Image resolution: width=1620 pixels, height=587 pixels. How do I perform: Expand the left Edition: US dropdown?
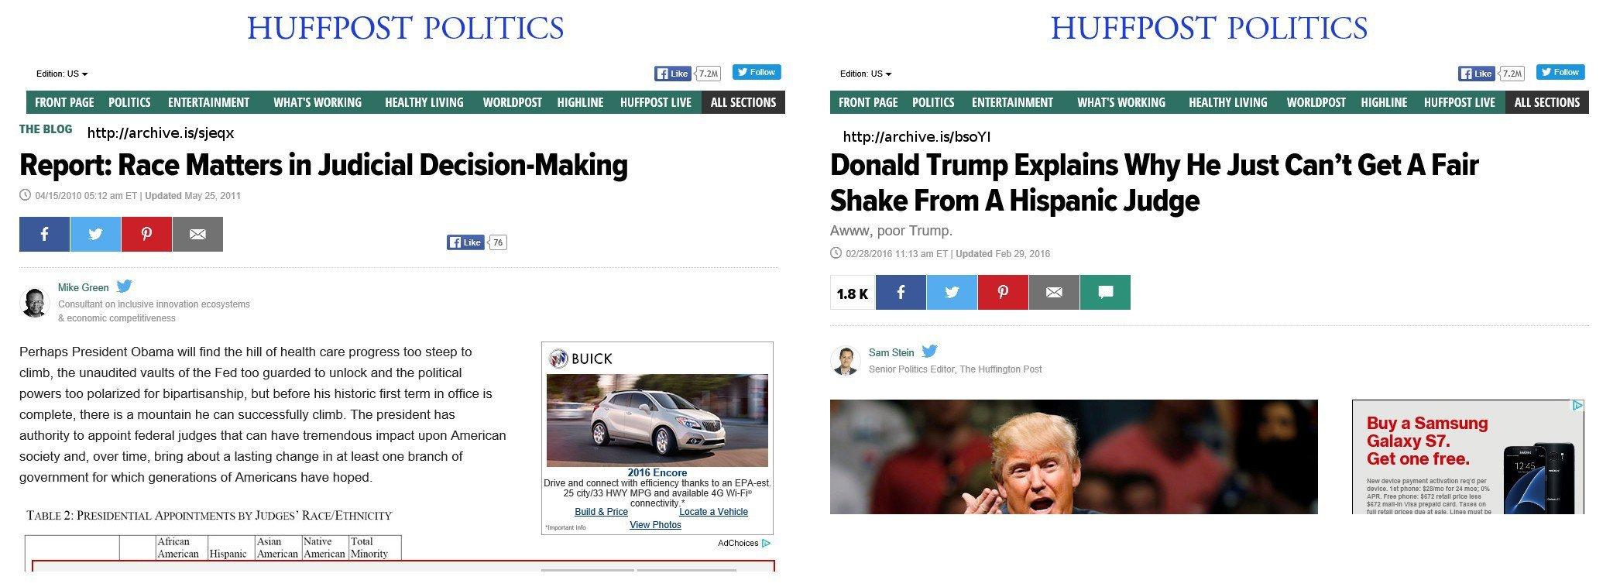[x=62, y=74]
